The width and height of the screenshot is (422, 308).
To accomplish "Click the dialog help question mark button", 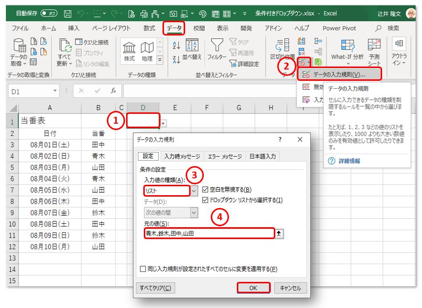I will 280,139.
